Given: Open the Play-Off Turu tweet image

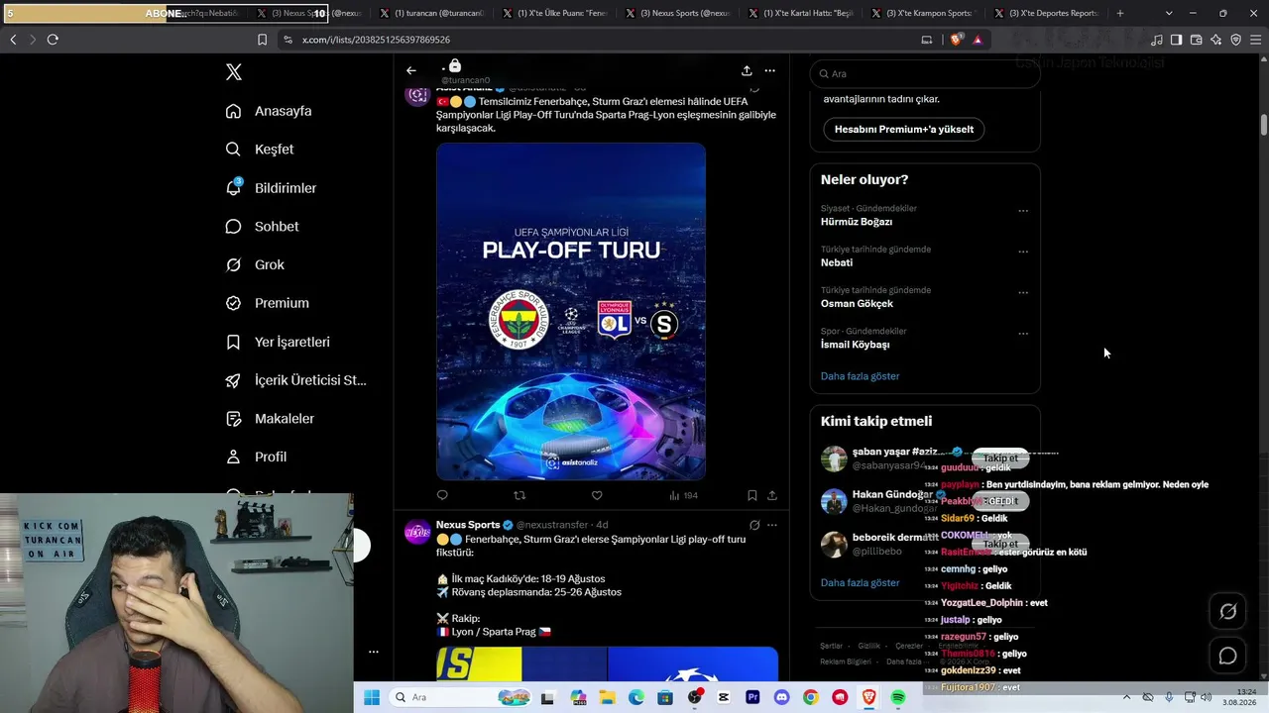Looking at the screenshot, I should click(571, 312).
